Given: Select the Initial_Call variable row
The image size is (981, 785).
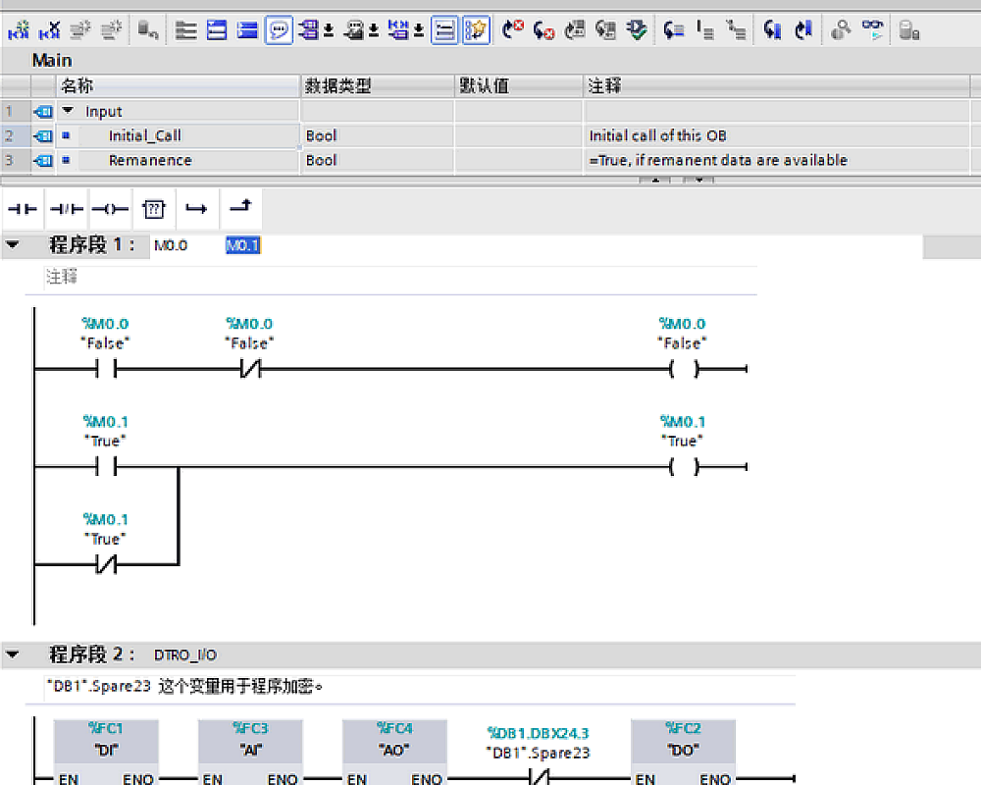Looking at the screenshot, I should (145, 136).
